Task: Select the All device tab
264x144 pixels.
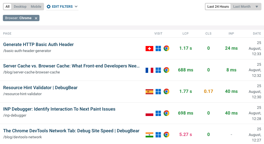Action: 7,7
